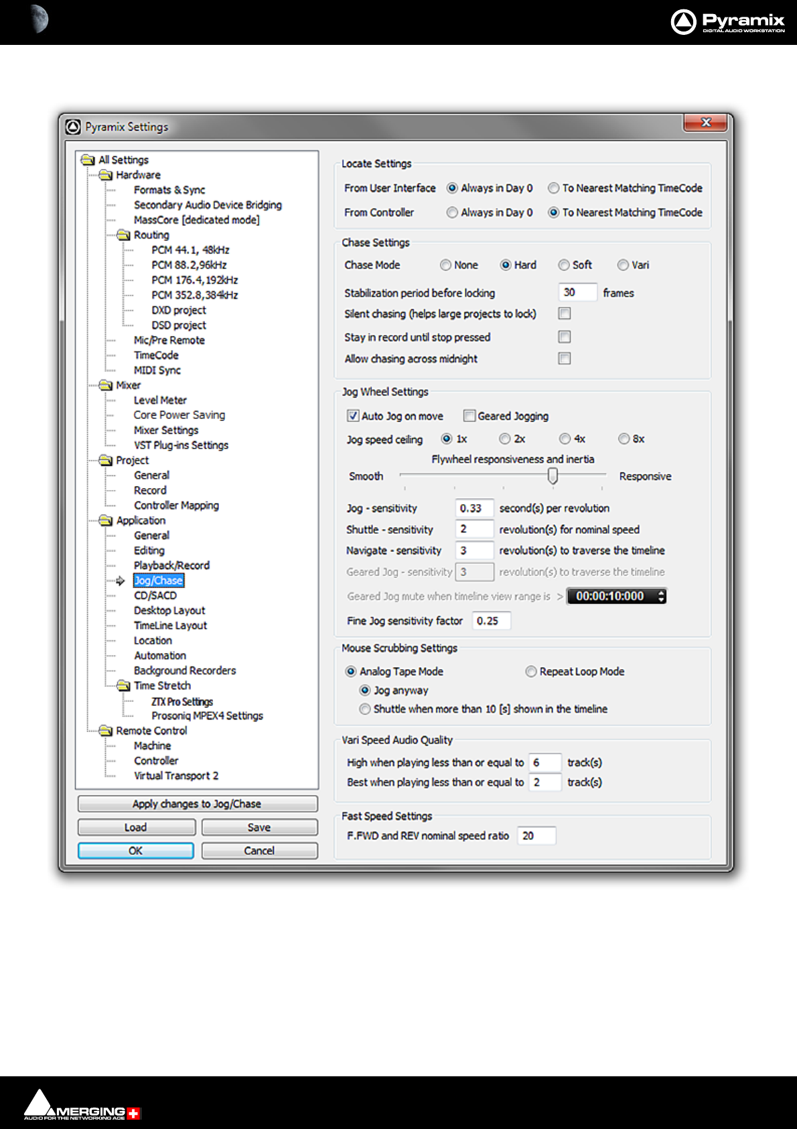Click the Geared Jog mute timecode spinner arrows
The width and height of the screenshot is (797, 1129).
(662, 596)
